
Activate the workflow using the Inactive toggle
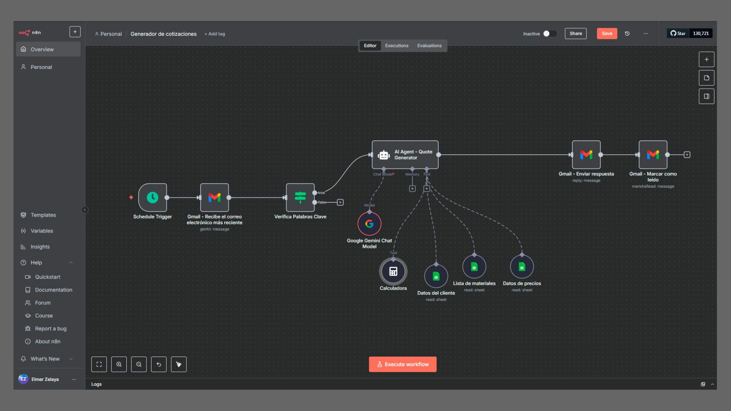(549, 33)
